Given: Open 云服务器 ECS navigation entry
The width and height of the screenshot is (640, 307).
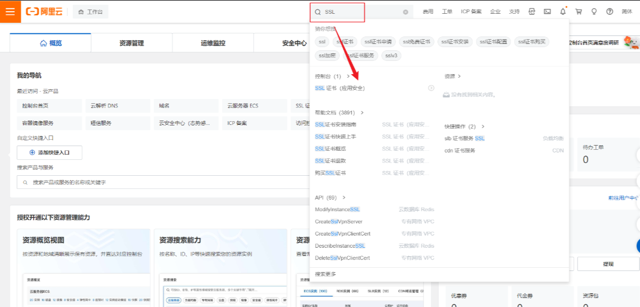Looking at the screenshot, I should [x=254, y=106].
